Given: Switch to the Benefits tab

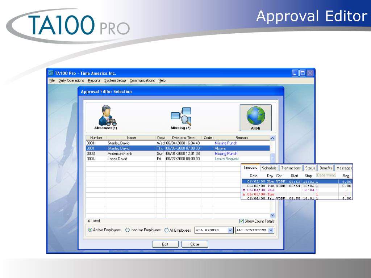Looking at the screenshot, I should [x=326, y=168].
